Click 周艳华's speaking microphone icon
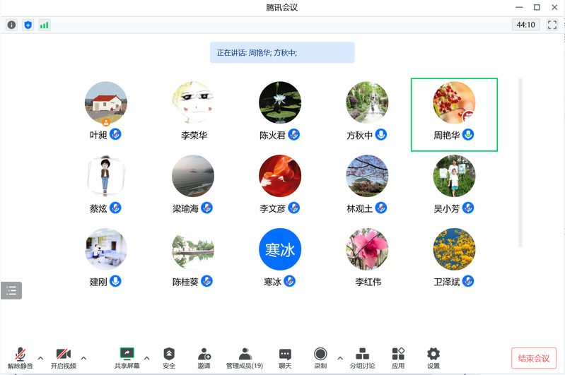 [468, 135]
